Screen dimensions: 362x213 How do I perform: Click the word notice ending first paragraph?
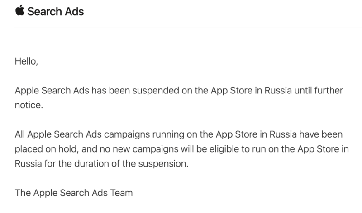pyautogui.click(x=29, y=105)
